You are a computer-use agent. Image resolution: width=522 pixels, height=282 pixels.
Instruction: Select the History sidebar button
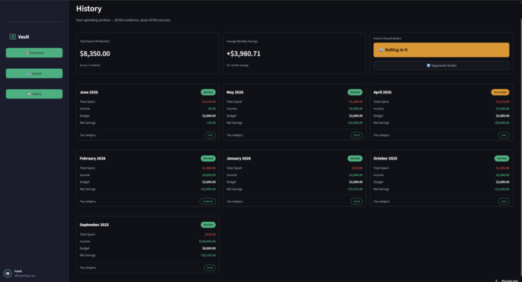tap(34, 94)
